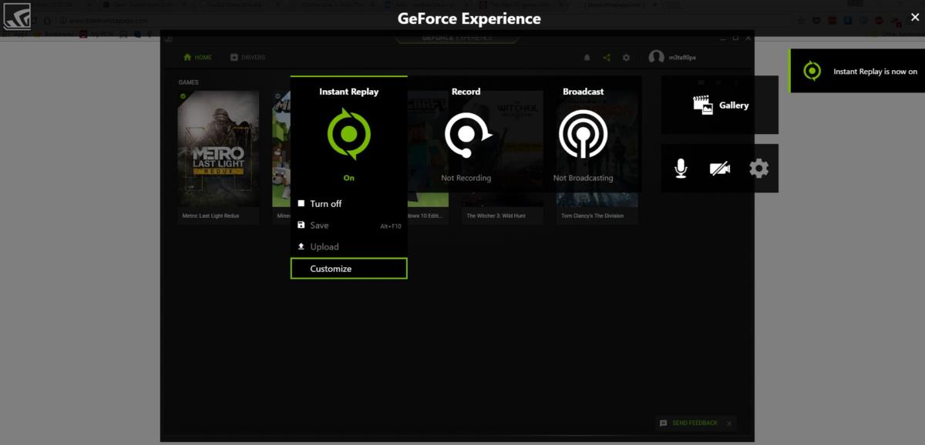Select Tom Clancy's The Division tile
The width and height of the screenshot is (925, 445).
click(x=597, y=157)
